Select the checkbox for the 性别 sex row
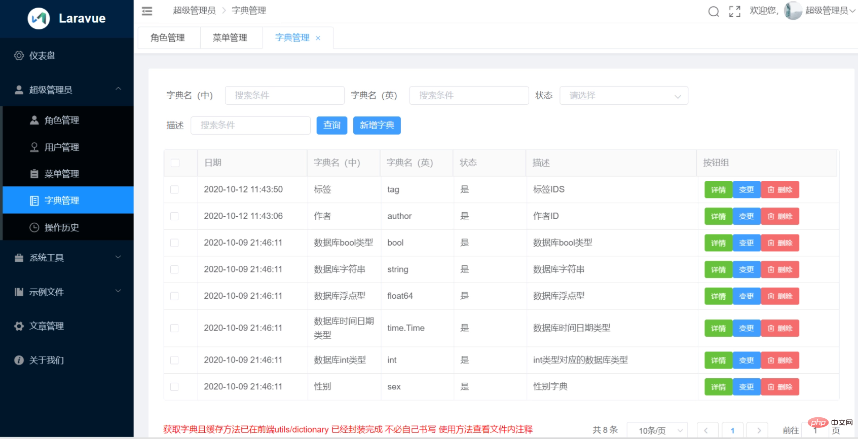858x439 pixels. tap(175, 387)
